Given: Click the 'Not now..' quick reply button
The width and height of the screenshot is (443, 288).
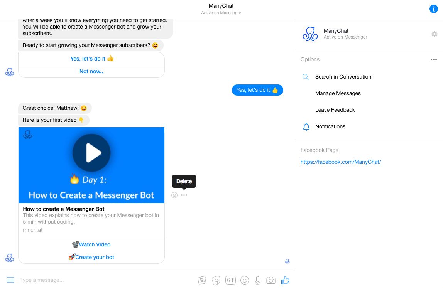Looking at the screenshot, I should tap(91, 71).
